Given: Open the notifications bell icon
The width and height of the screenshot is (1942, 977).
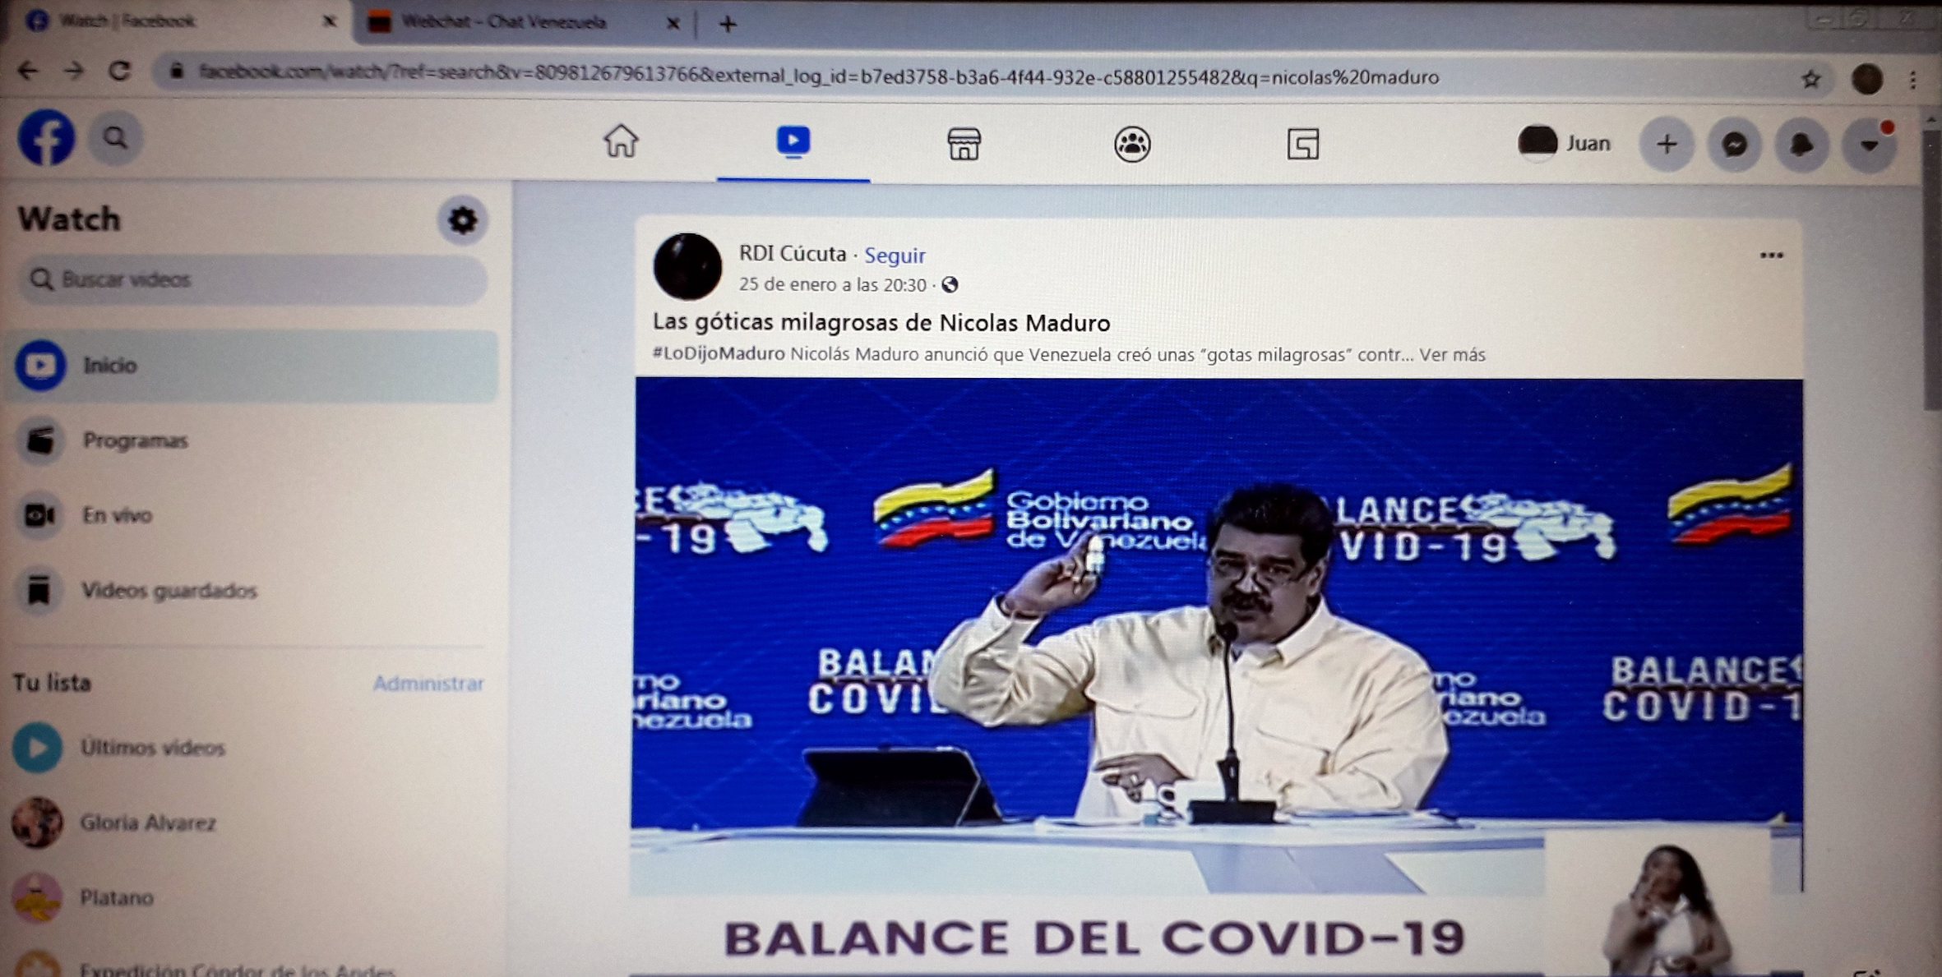Looking at the screenshot, I should pyautogui.click(x=1801, y=145).
